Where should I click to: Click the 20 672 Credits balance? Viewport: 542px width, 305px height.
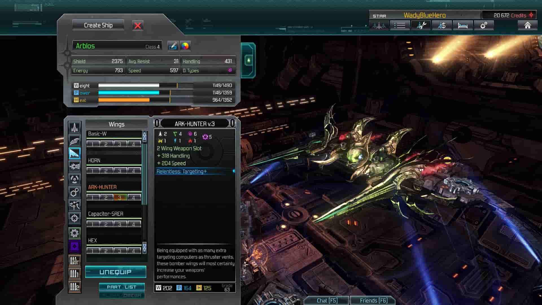click(510, 15)
